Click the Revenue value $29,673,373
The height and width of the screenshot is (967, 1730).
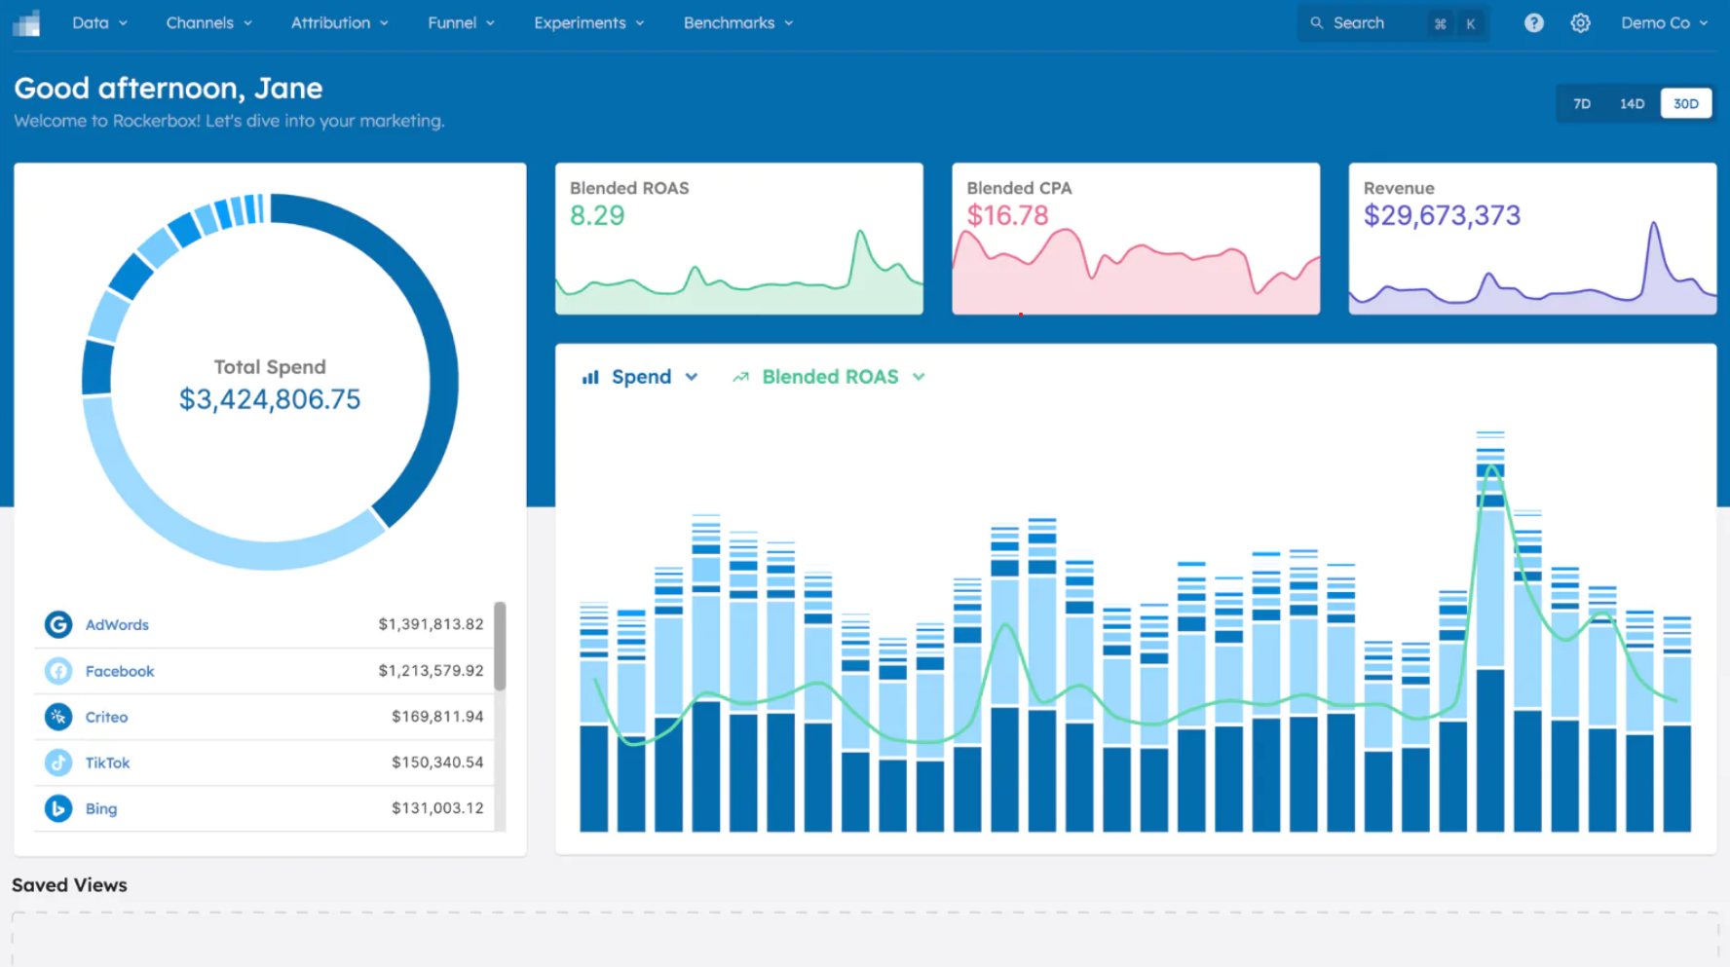1442,215
